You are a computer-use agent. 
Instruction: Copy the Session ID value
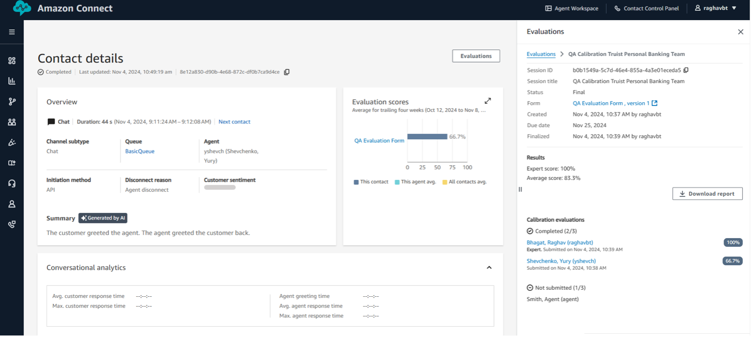pos(686,70)
